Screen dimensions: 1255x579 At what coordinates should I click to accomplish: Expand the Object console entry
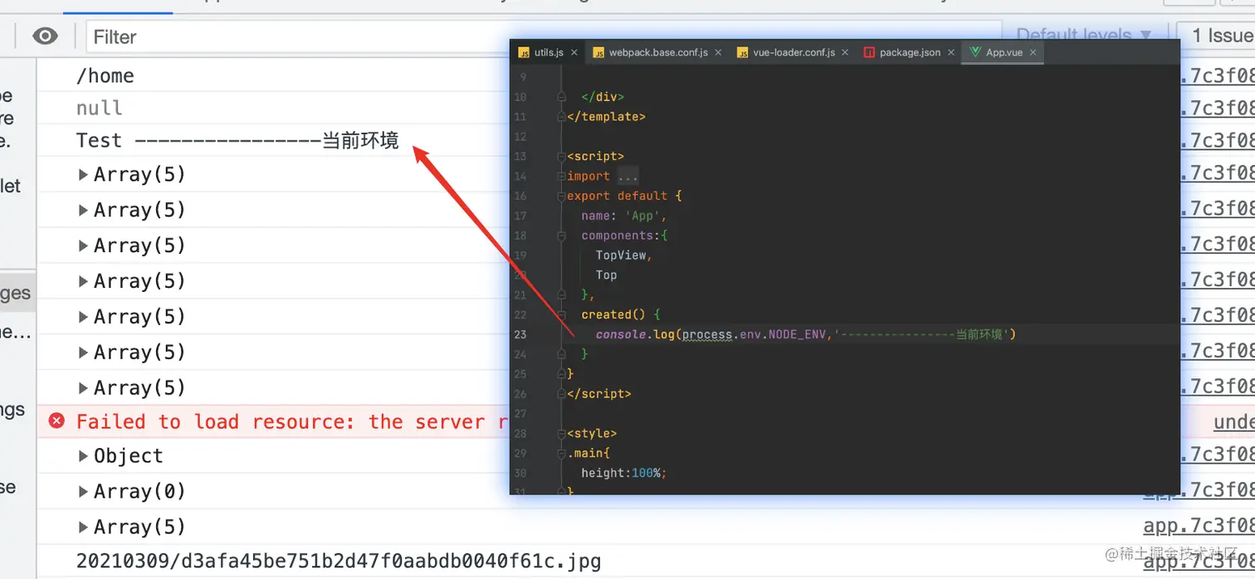83,455
